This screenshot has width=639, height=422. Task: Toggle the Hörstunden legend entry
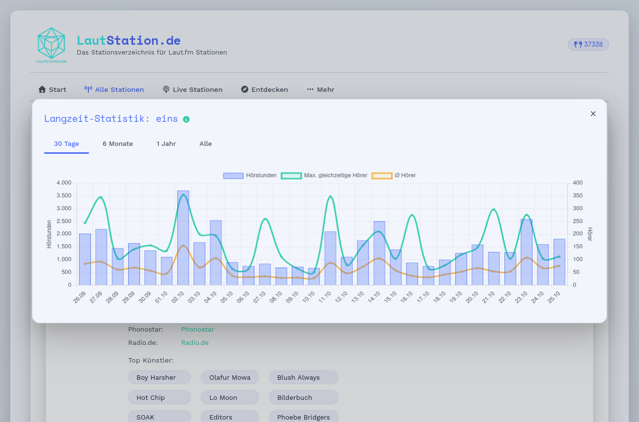[x=250, y=175]
